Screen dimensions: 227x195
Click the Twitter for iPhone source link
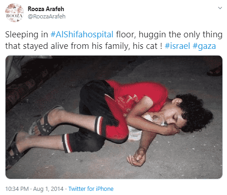[x=91, y=189]
